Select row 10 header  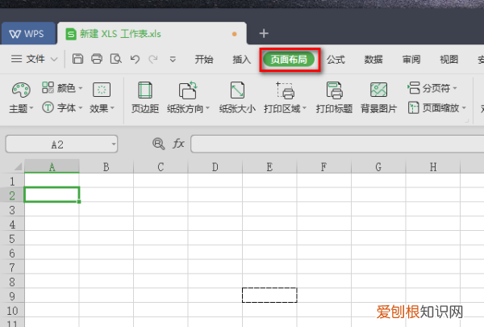click(12, 310)
